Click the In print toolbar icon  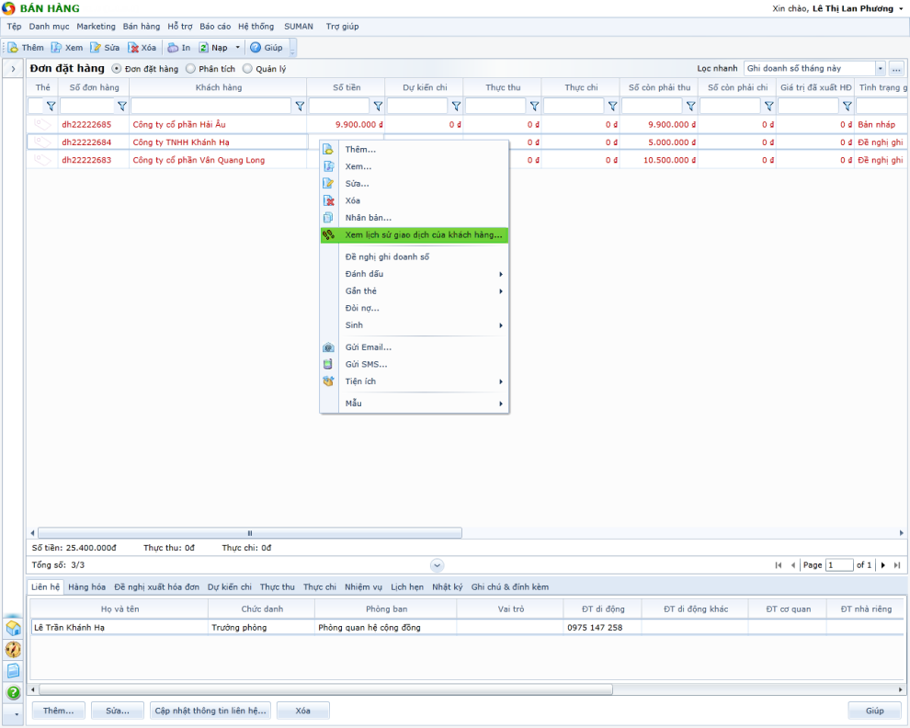(173, 48)
